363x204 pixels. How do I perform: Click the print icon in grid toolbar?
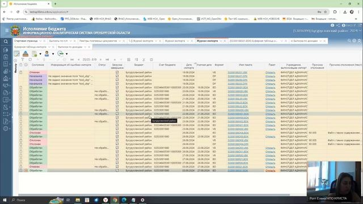[x=151, y=59]
